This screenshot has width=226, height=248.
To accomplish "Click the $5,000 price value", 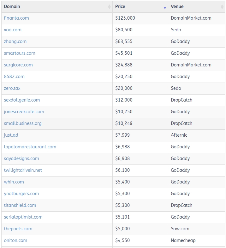I will click(122, 229).
